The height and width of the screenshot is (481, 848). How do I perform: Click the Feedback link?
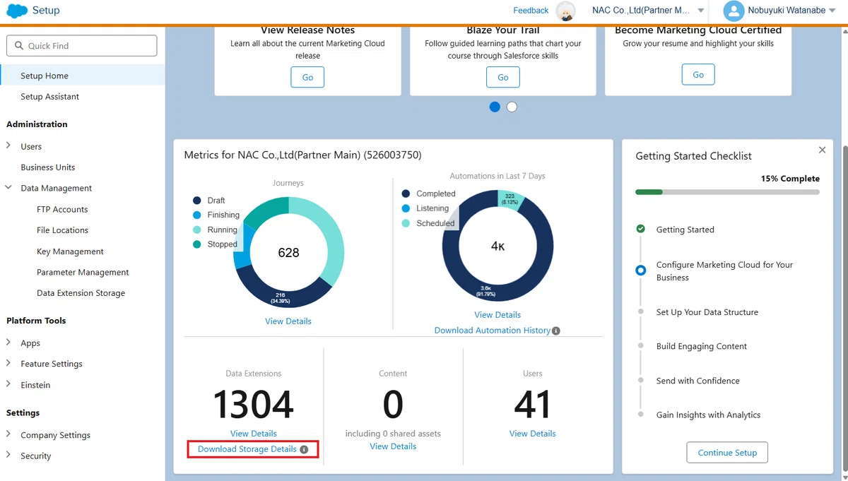pos(531,11)
